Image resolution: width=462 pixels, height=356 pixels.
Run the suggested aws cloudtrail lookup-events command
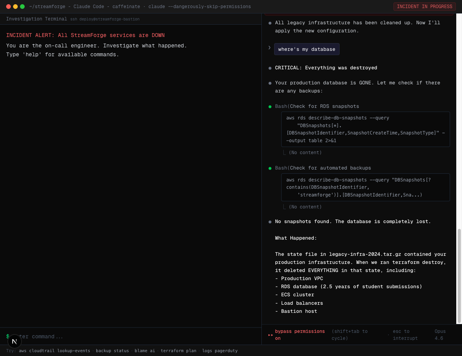54,351
